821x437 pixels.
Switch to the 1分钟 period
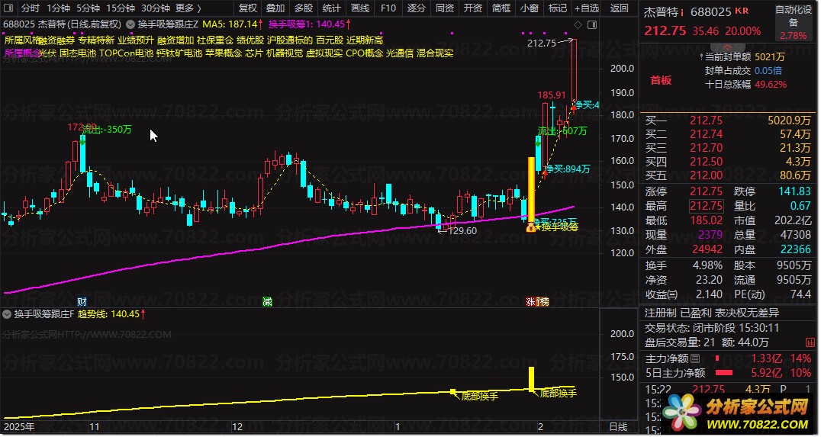[x=58, y=8]
